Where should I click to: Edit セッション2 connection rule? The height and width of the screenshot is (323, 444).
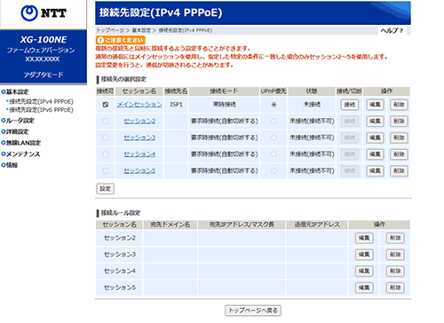(x=364, y=238)
